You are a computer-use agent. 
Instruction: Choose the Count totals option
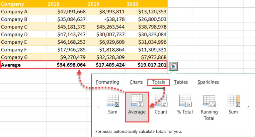[161, 105]
